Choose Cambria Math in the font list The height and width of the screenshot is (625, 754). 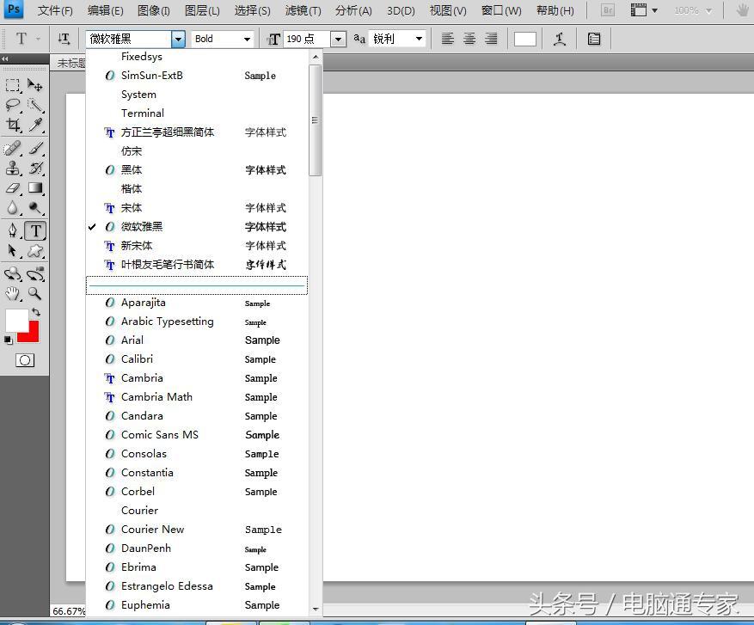pos(156,396)
